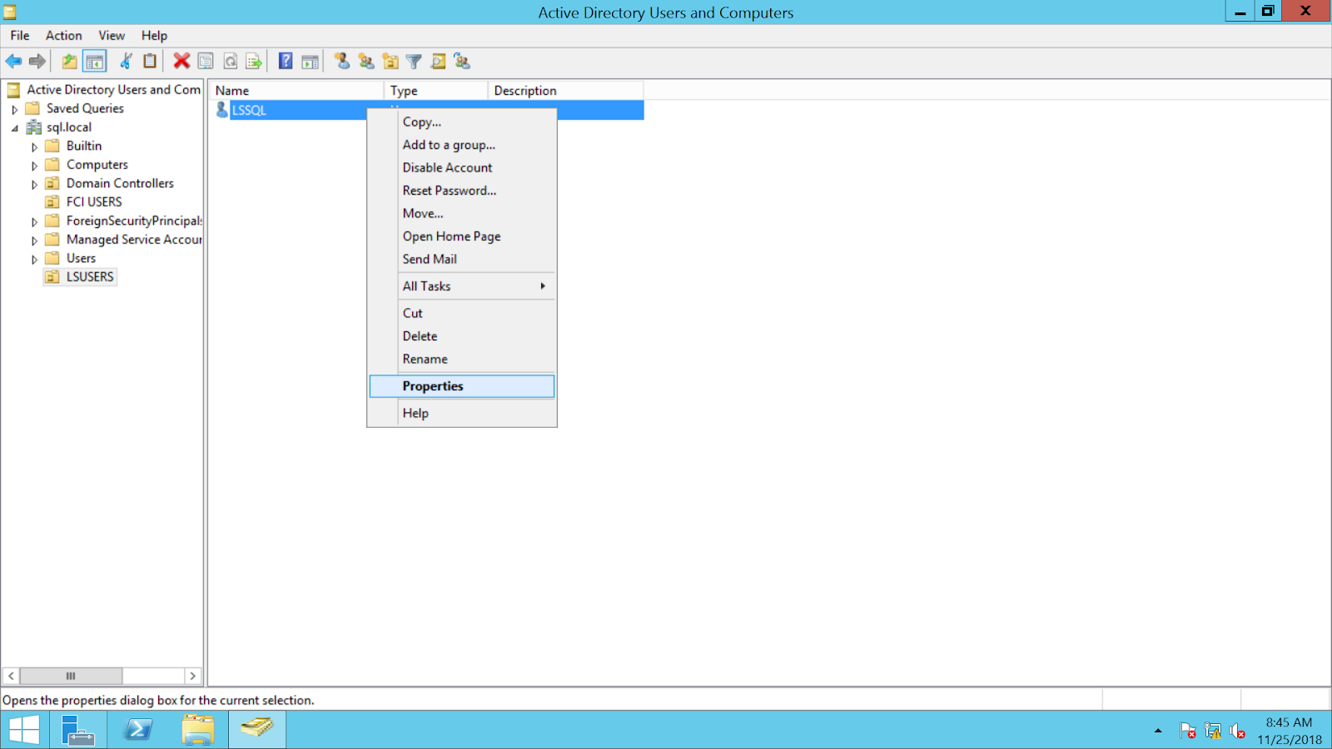Open the Action menu
The width and height of the screenshot is (1332, 749).
tap(63, 35)
